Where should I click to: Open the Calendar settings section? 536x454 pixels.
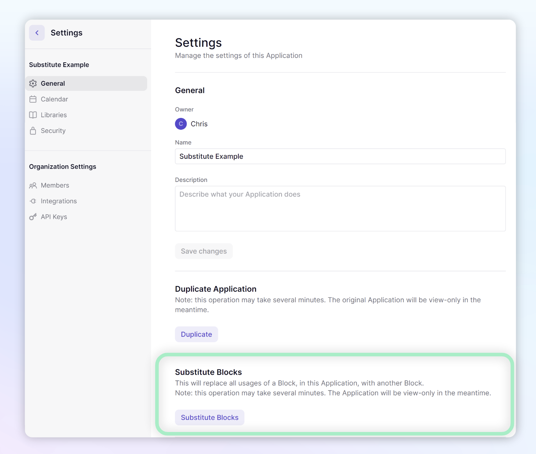86,99
